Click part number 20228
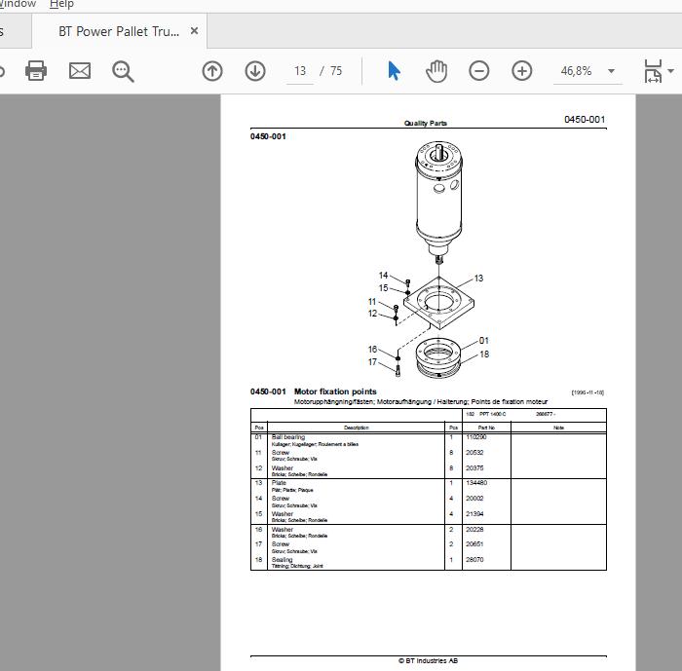 474,530
